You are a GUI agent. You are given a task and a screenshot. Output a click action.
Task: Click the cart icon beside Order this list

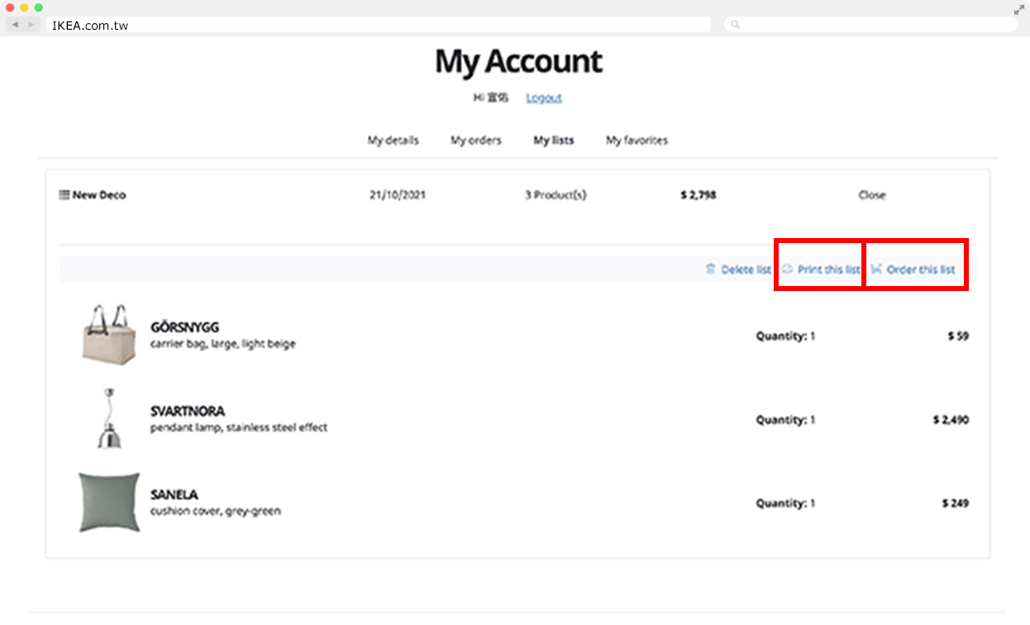(x=877, y=270)
